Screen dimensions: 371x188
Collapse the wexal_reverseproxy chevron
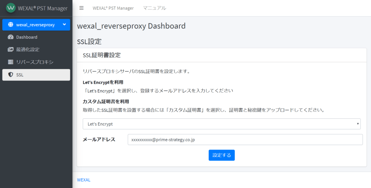[x=64, y=24]
